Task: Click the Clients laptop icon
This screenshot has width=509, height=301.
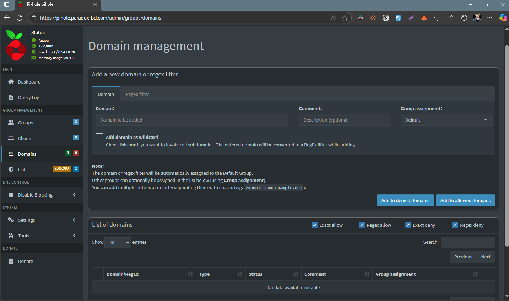Action: [11, 138]
